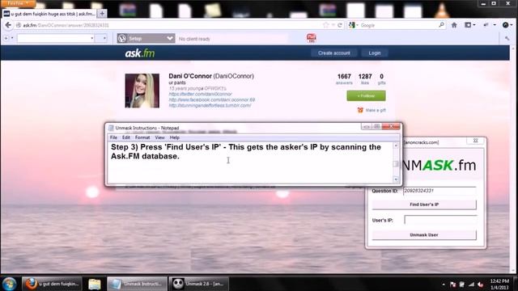Click the Unmask User button
This screenshot has width=518, height=291.
424,235
